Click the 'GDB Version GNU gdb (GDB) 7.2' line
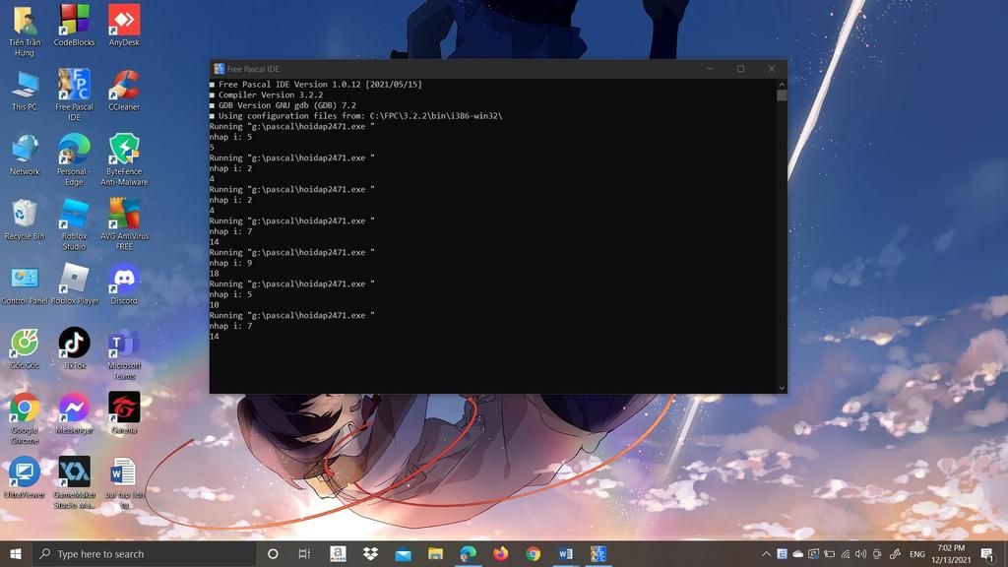Image resolution: width=1008 pixels, height=567 pixels. [286, 105]
